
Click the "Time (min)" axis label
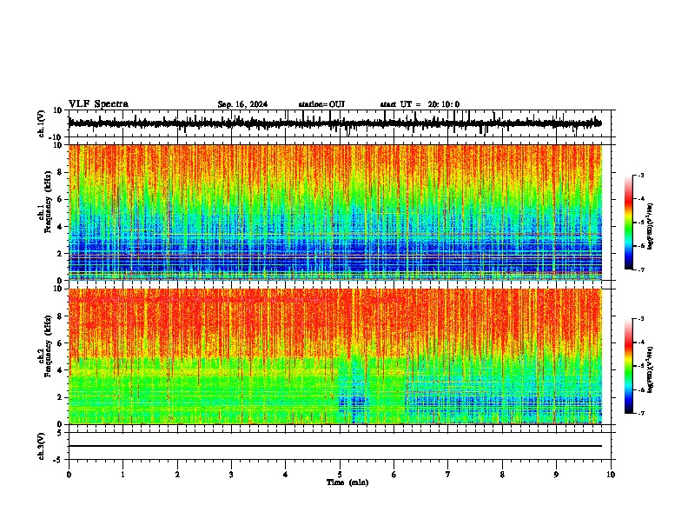tap(347, 482)
